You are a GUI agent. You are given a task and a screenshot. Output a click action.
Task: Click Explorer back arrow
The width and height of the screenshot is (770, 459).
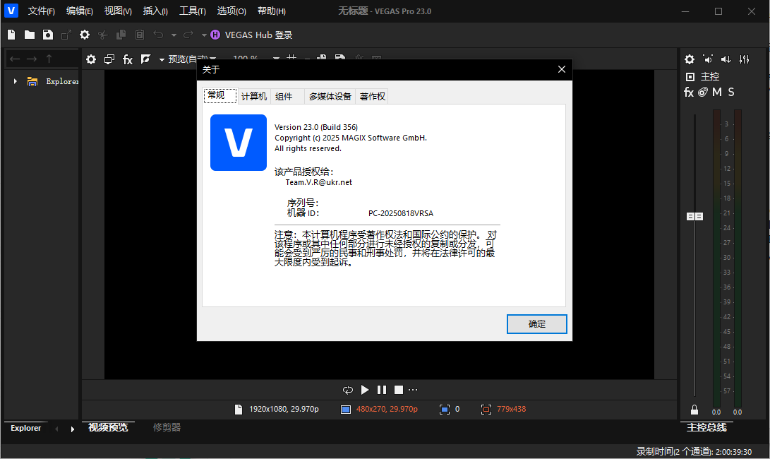[x=15, y=59]
